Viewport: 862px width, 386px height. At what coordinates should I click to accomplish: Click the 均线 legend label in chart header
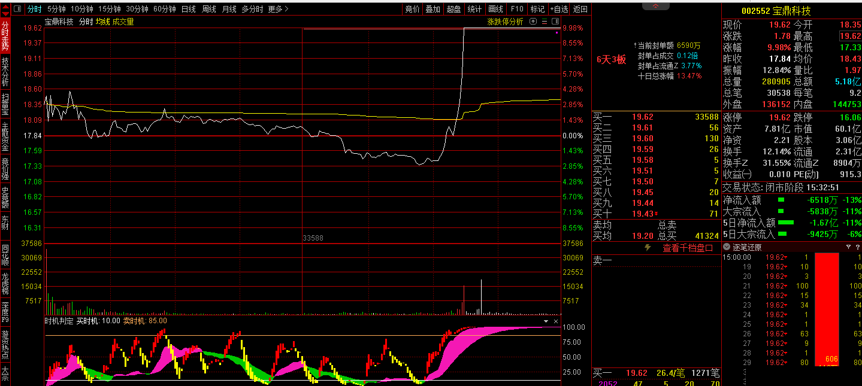[103, 22]
